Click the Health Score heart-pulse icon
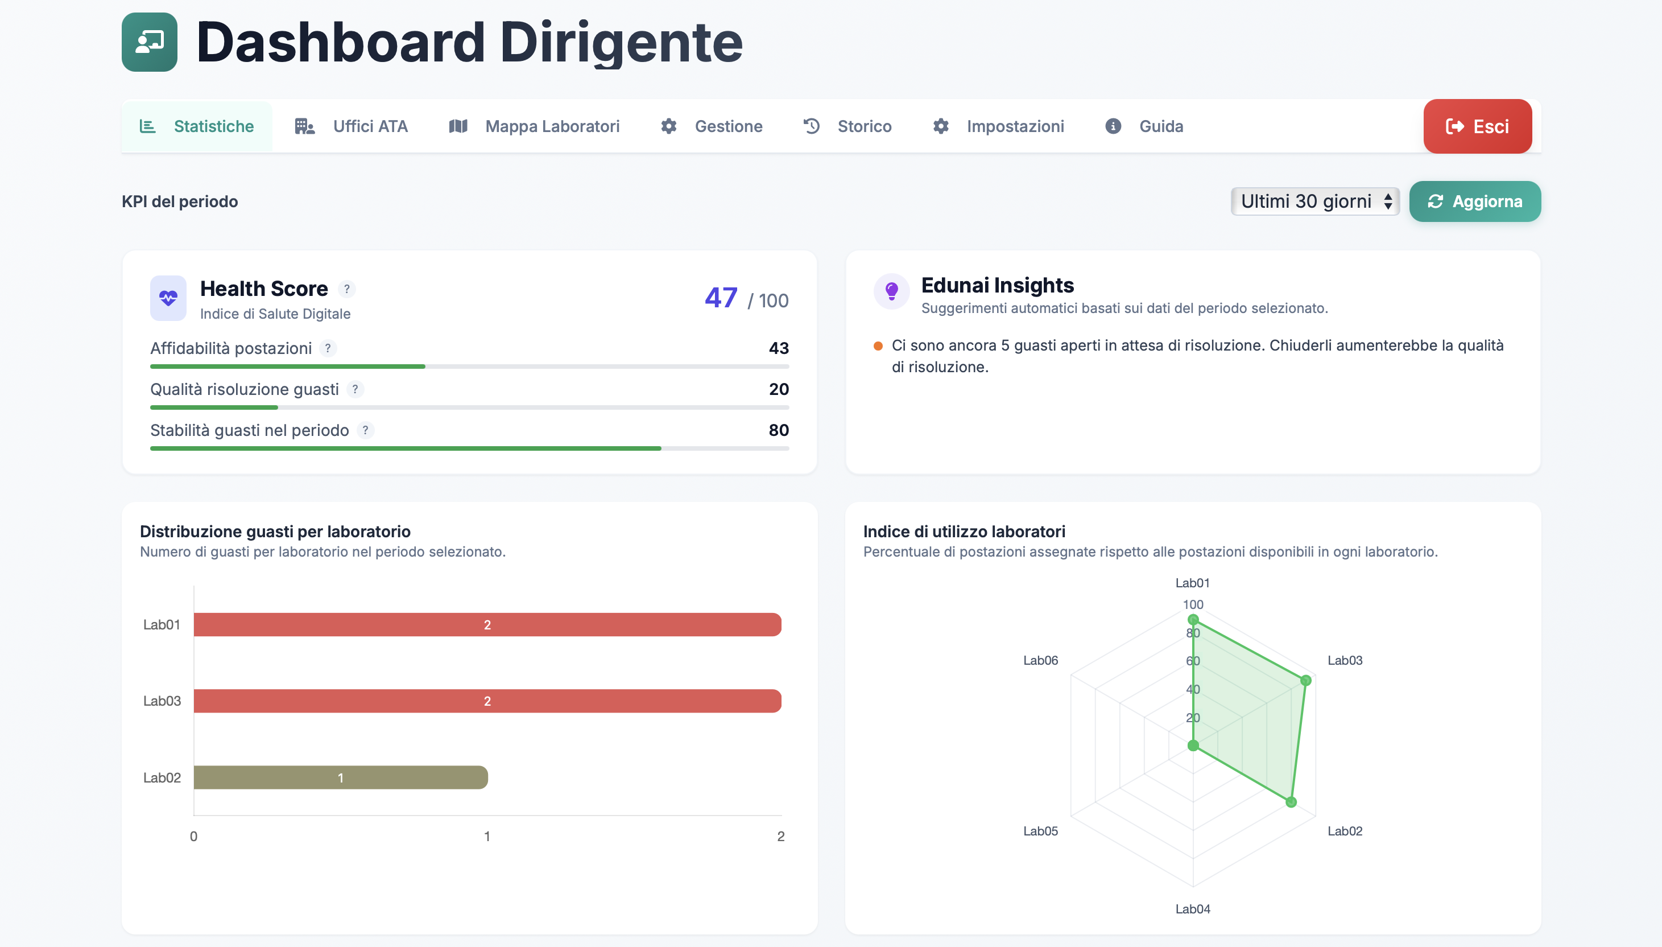Screen dimensions: 1662x947 (x=168, y=298)
